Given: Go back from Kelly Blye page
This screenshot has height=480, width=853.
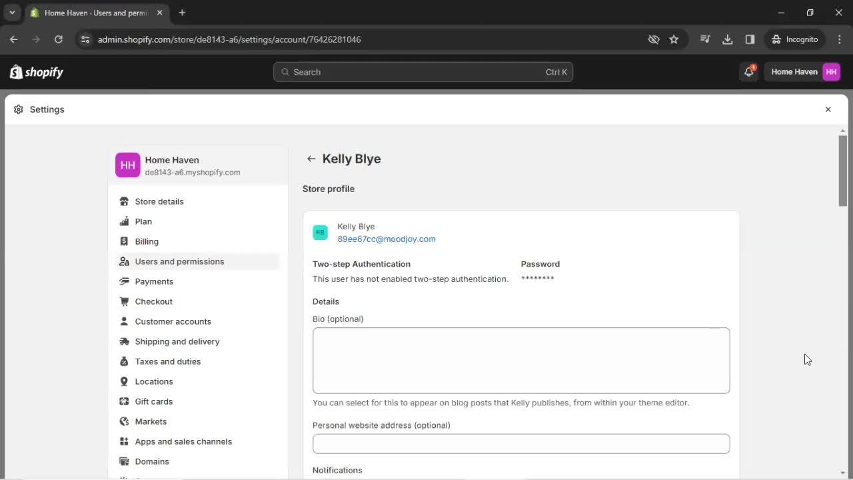Looking at the screenshot, I should [x=311, y=159].
